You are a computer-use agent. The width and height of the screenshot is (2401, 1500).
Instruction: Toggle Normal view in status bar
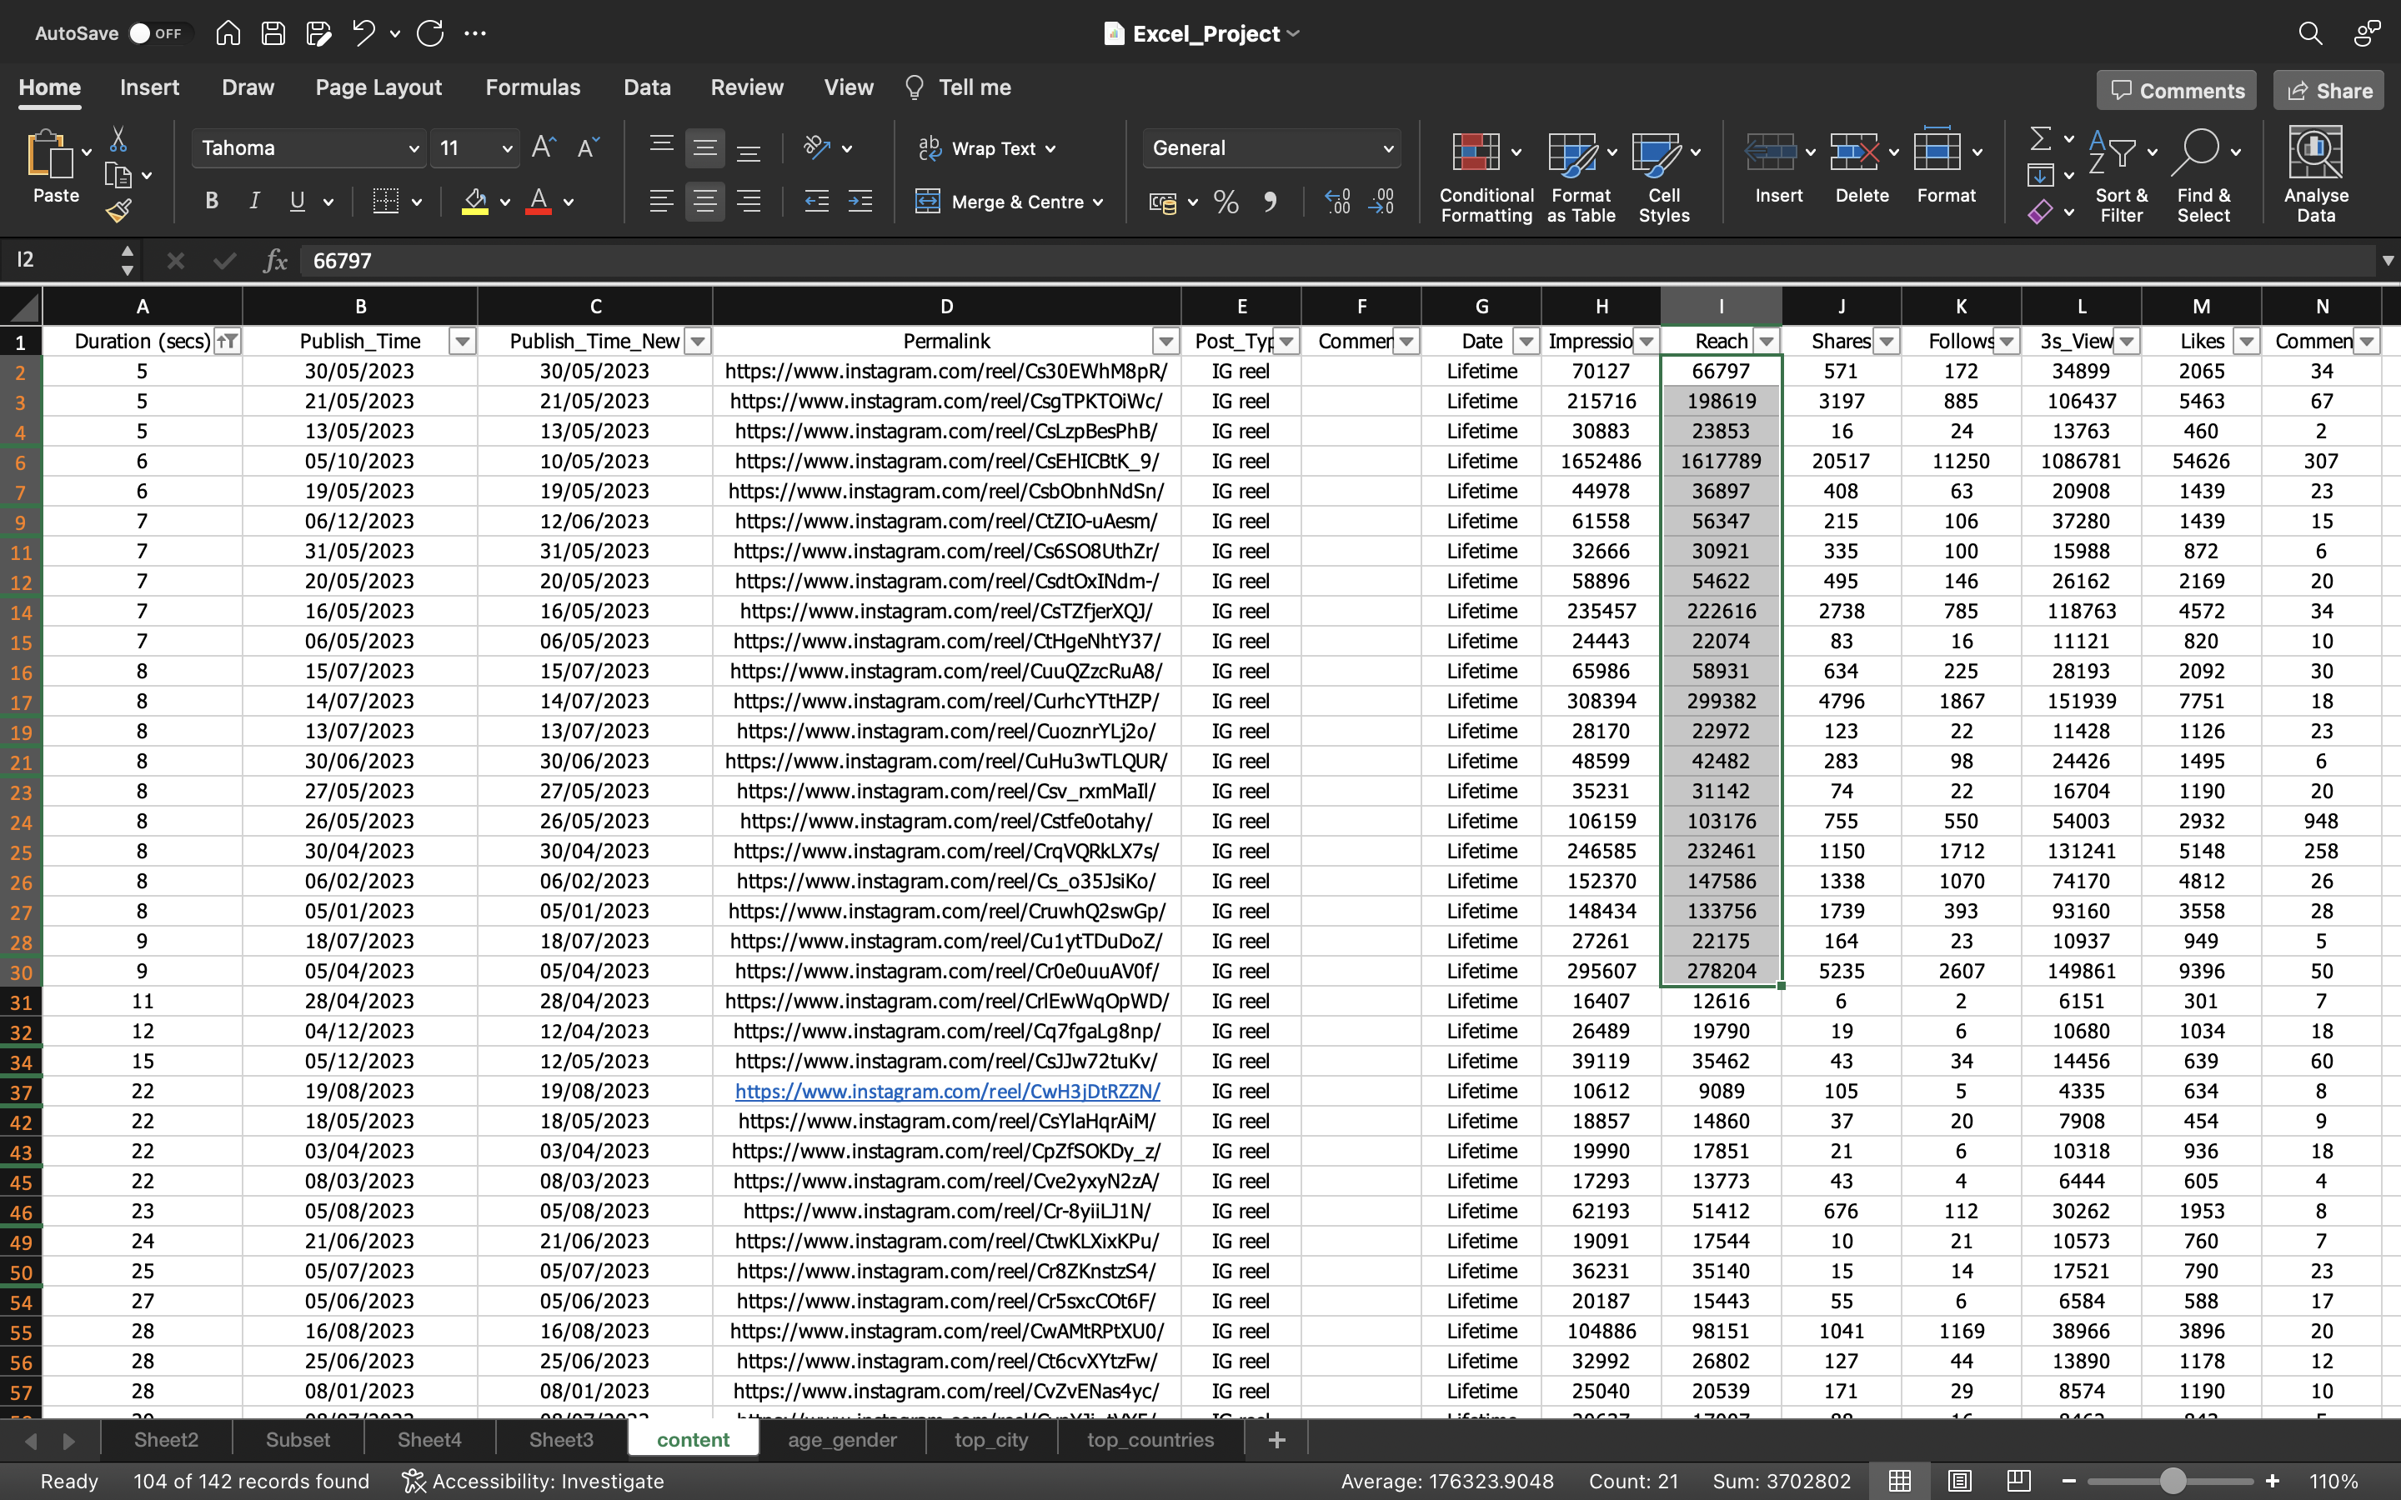click(1899, 1481)
